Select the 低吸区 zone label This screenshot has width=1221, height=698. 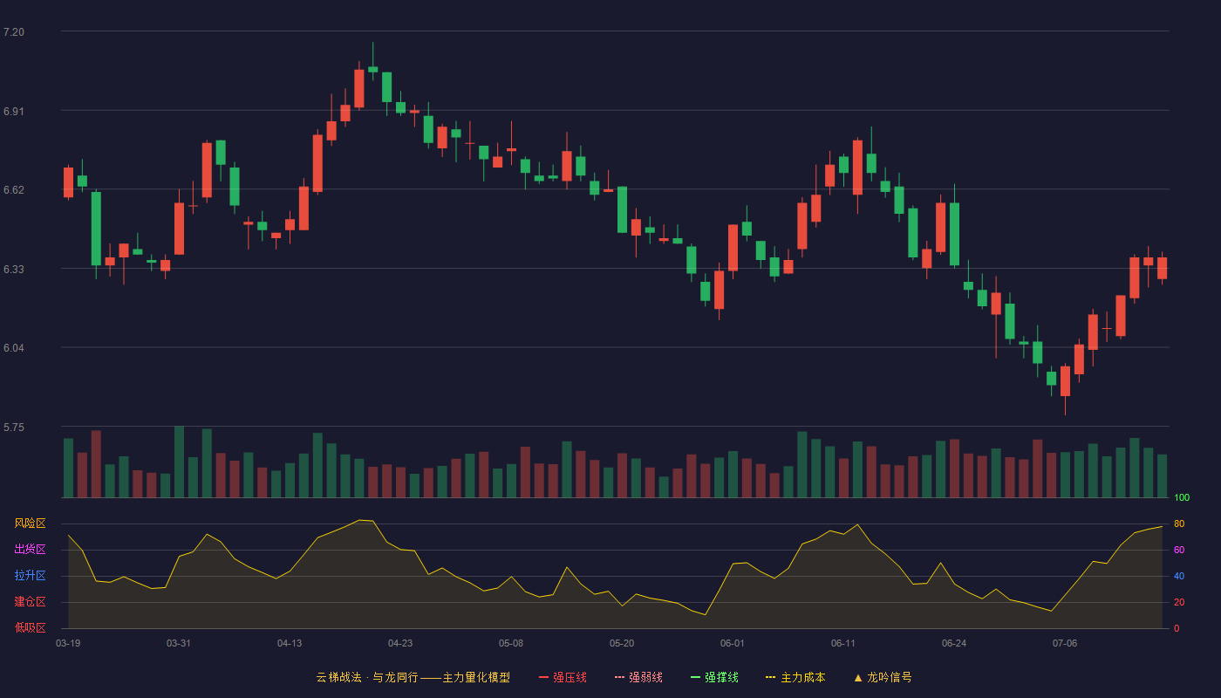30,627
